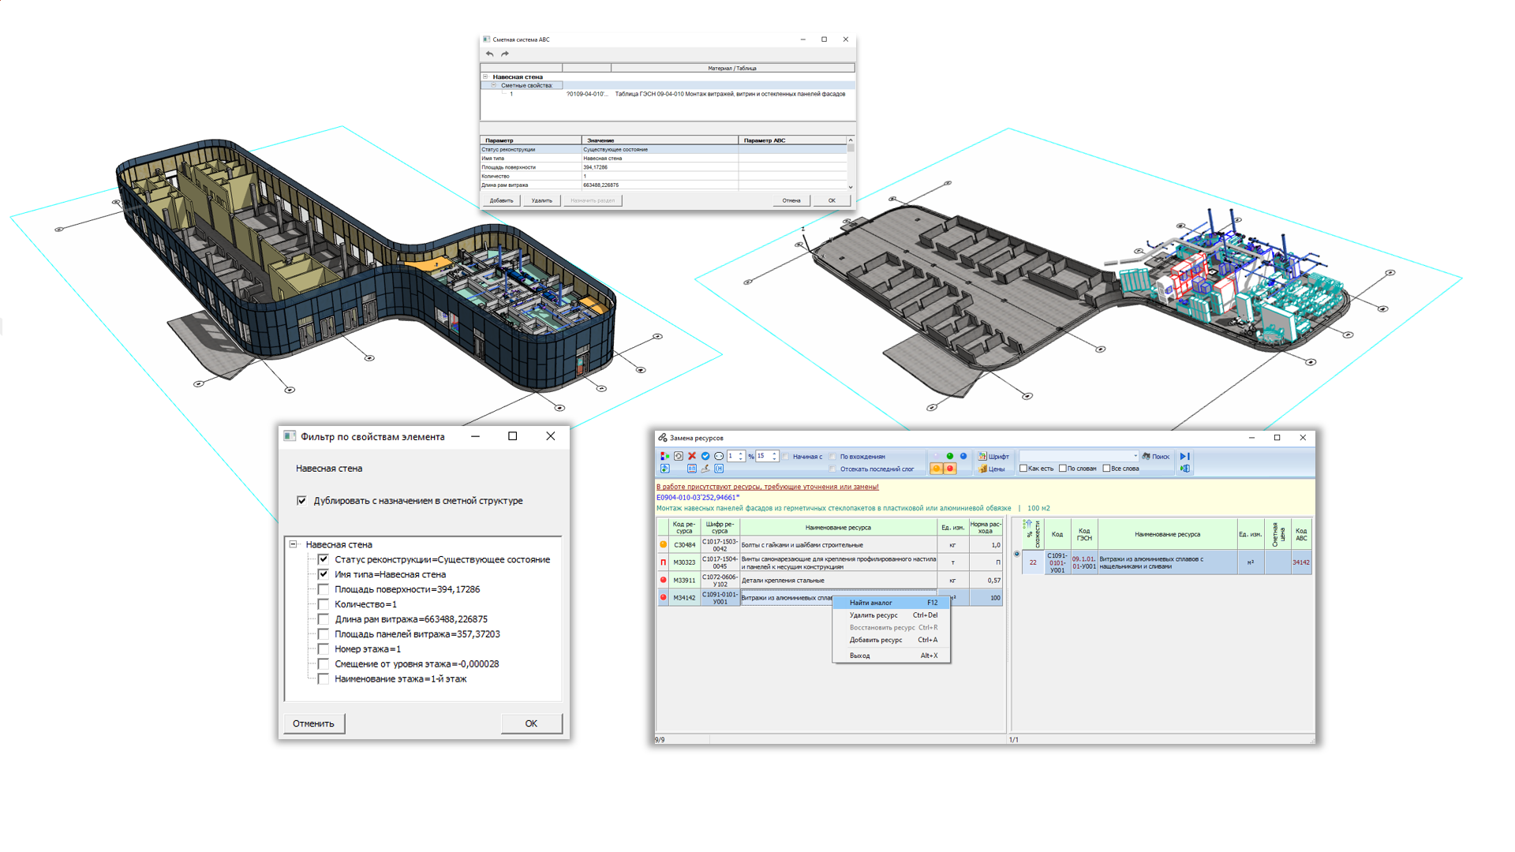Image resolution: width=1515 pixels, height=852 pixels.
Task: Click the green circle filter indicator
Action: [950, 456]
